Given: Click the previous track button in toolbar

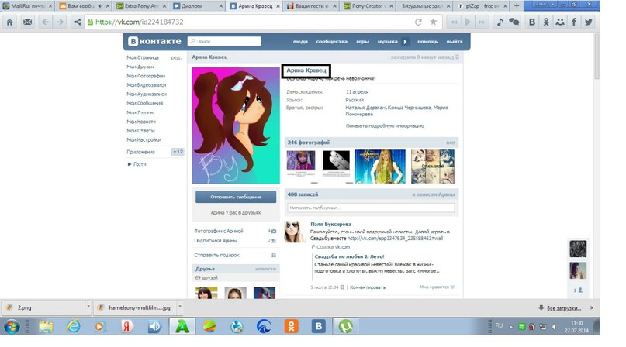Looking at the screenshot, I should tap(454, 22).
